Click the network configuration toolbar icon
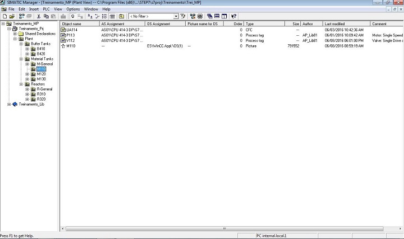This screenshot has width=404, height=239. (192, 16)
